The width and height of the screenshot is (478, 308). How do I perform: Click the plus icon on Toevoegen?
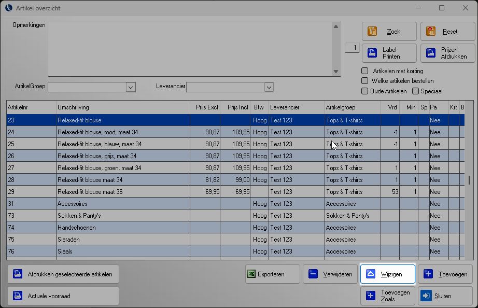(428, 274)
